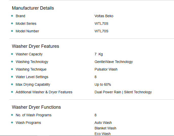Click the GentleWave Technology value
The image size is (174, 136).
click(x=114, y=62)
